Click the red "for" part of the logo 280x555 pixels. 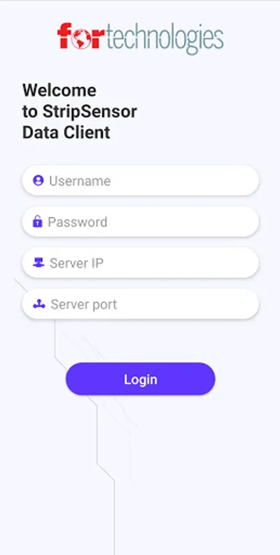click(x=81, y=36)
